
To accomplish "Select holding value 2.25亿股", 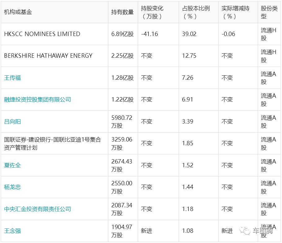I will (x=122, y=56).
